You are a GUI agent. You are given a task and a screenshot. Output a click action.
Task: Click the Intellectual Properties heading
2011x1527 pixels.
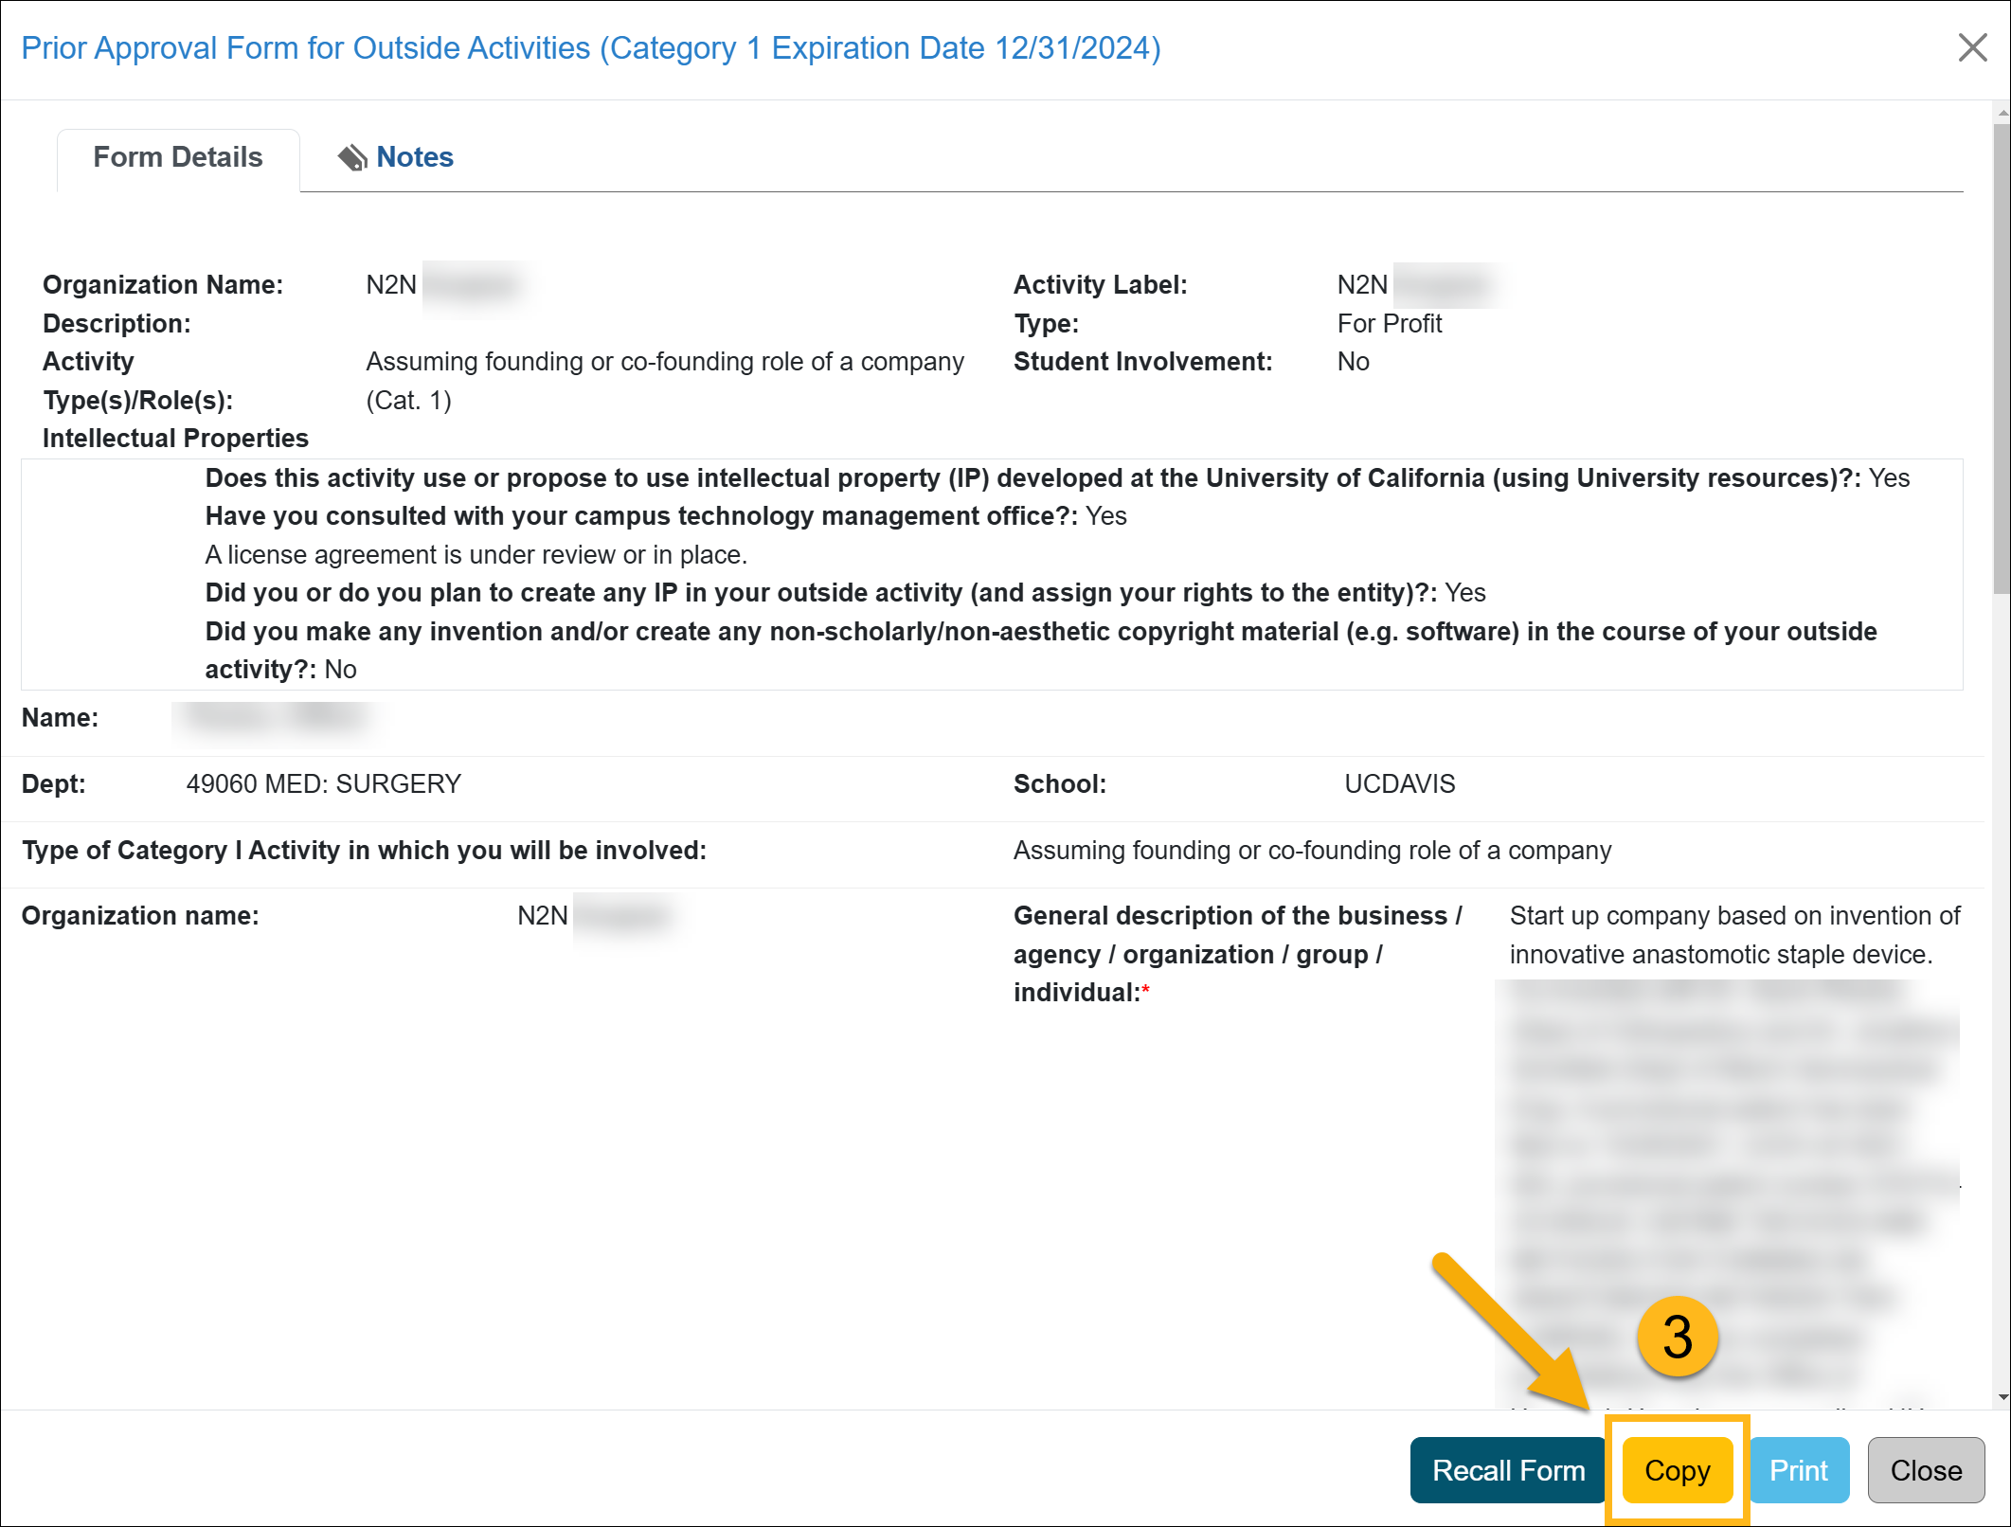[175, 439]
